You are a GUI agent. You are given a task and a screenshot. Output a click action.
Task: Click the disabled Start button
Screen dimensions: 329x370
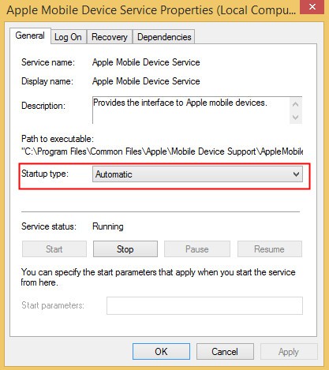tap(54, 249)
